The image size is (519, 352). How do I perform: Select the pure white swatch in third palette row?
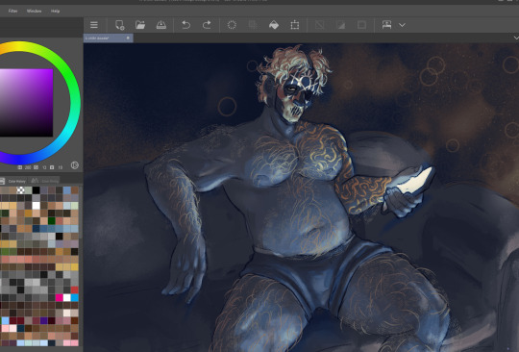[37, 206]
